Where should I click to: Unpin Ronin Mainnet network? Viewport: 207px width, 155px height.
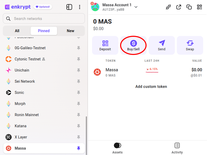point(79,115)
